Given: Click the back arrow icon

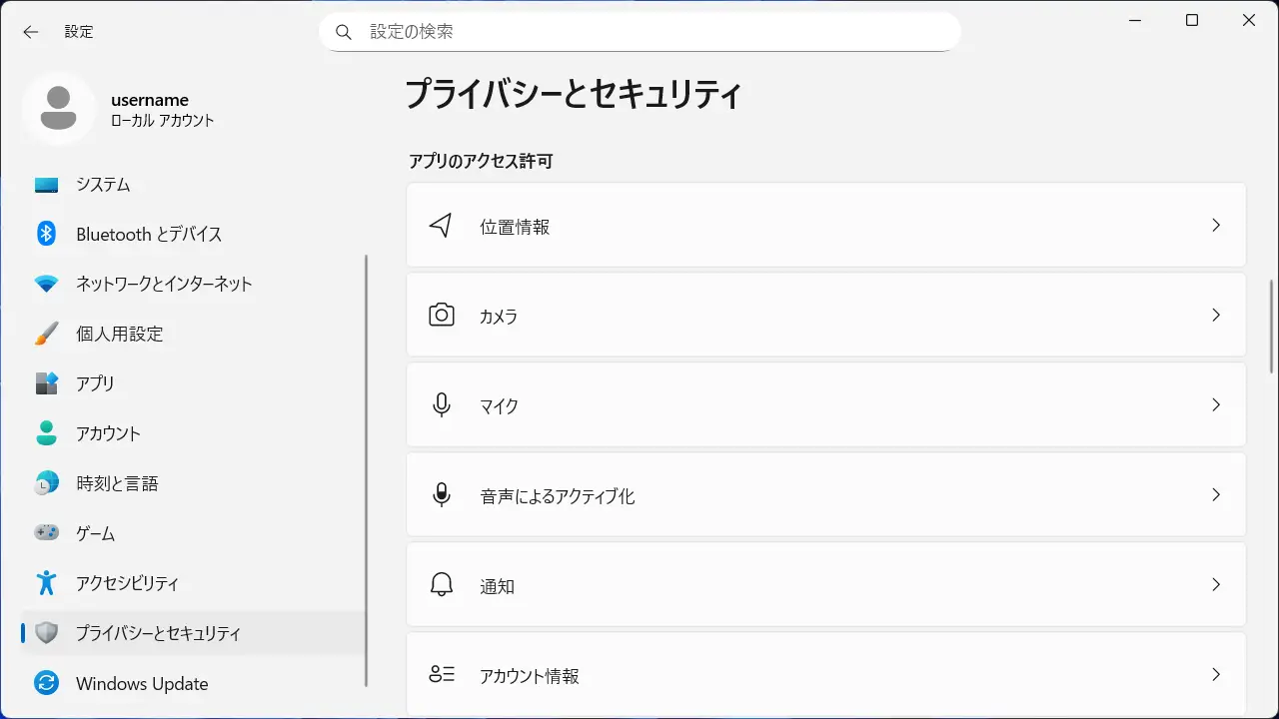Looking at the screenshot, I should point(31,32).
